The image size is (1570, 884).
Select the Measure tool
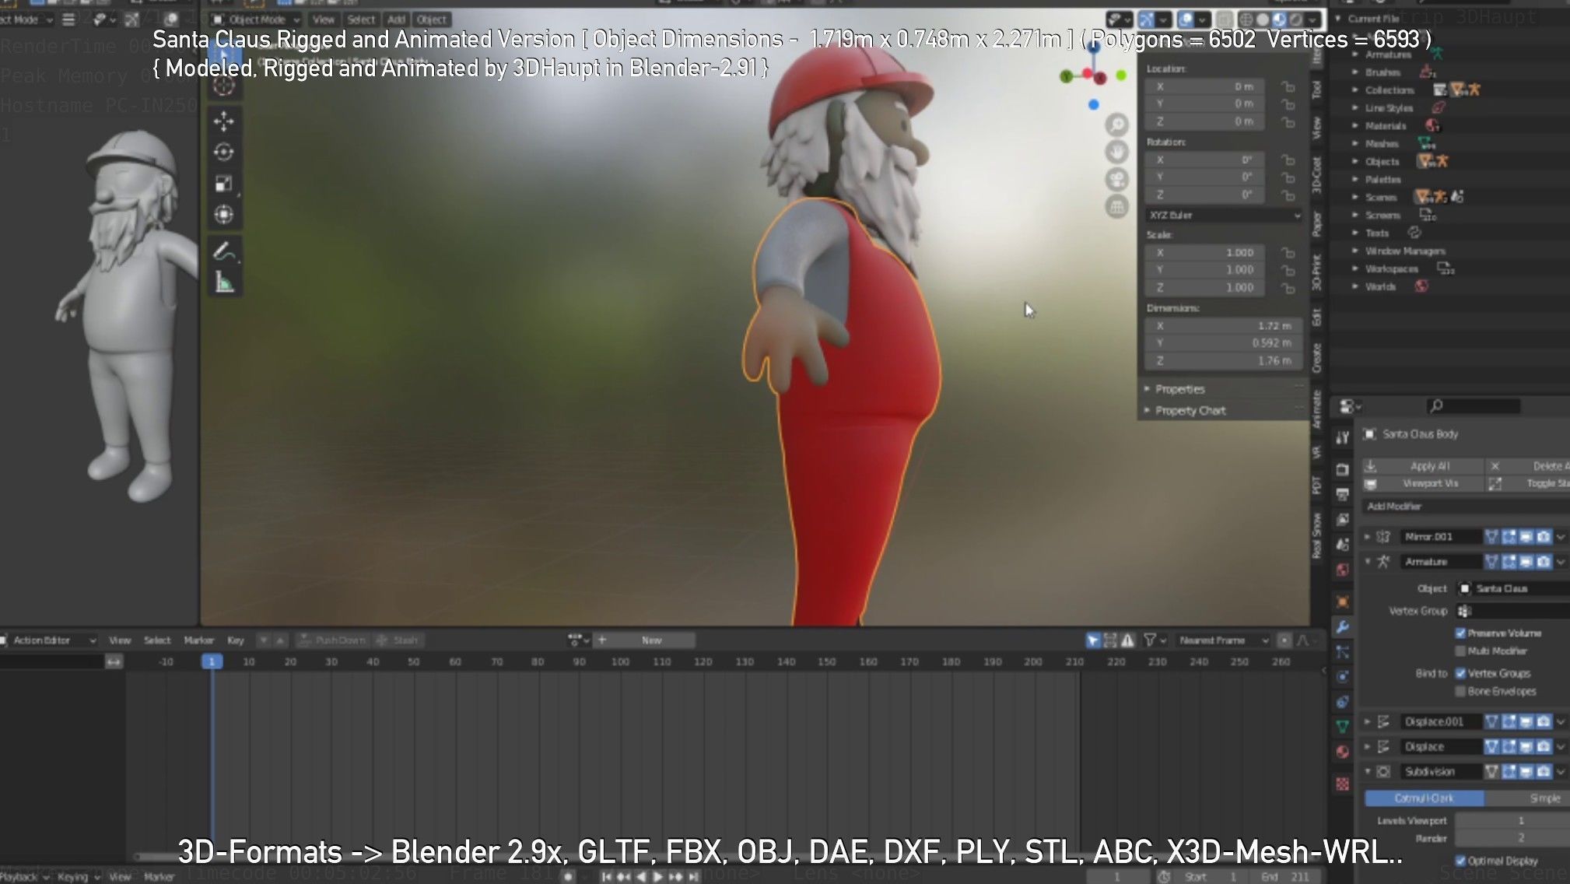224,282
